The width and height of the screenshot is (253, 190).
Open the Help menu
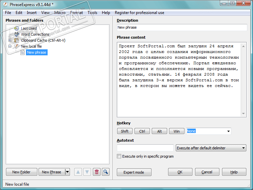click(106, 13)
